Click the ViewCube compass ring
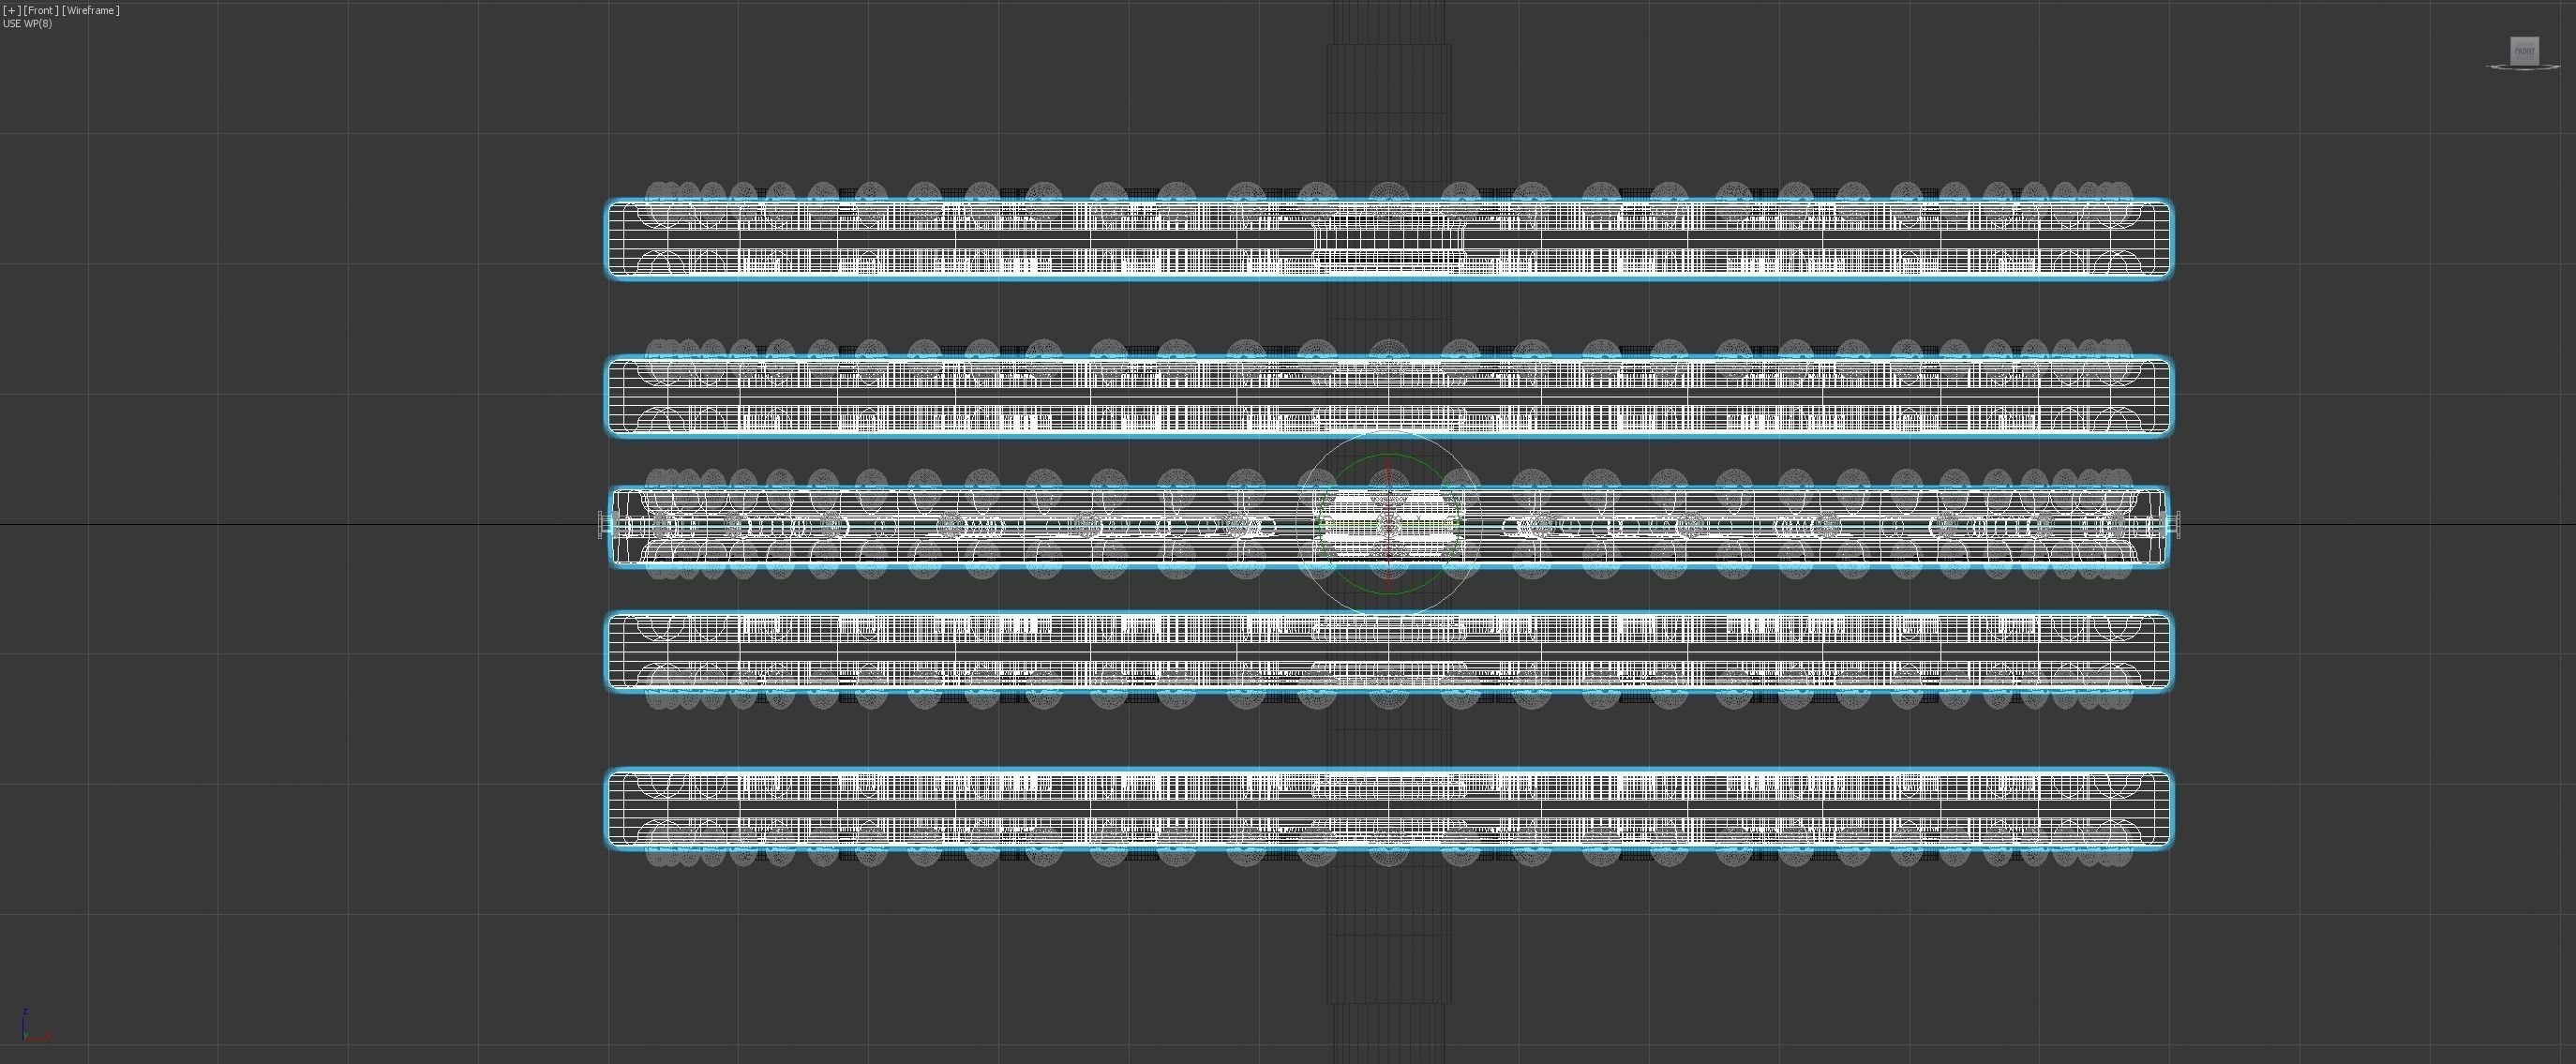The image size is (2576, 1064). (x=2500, y=68)
